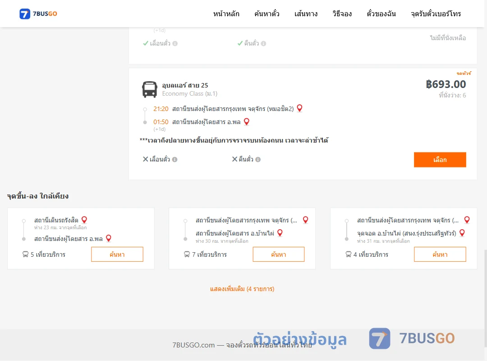Open map pin for หมอชิต2 departure station
The height and width of the screenshot is (361, 487).
tap(299, 108)
